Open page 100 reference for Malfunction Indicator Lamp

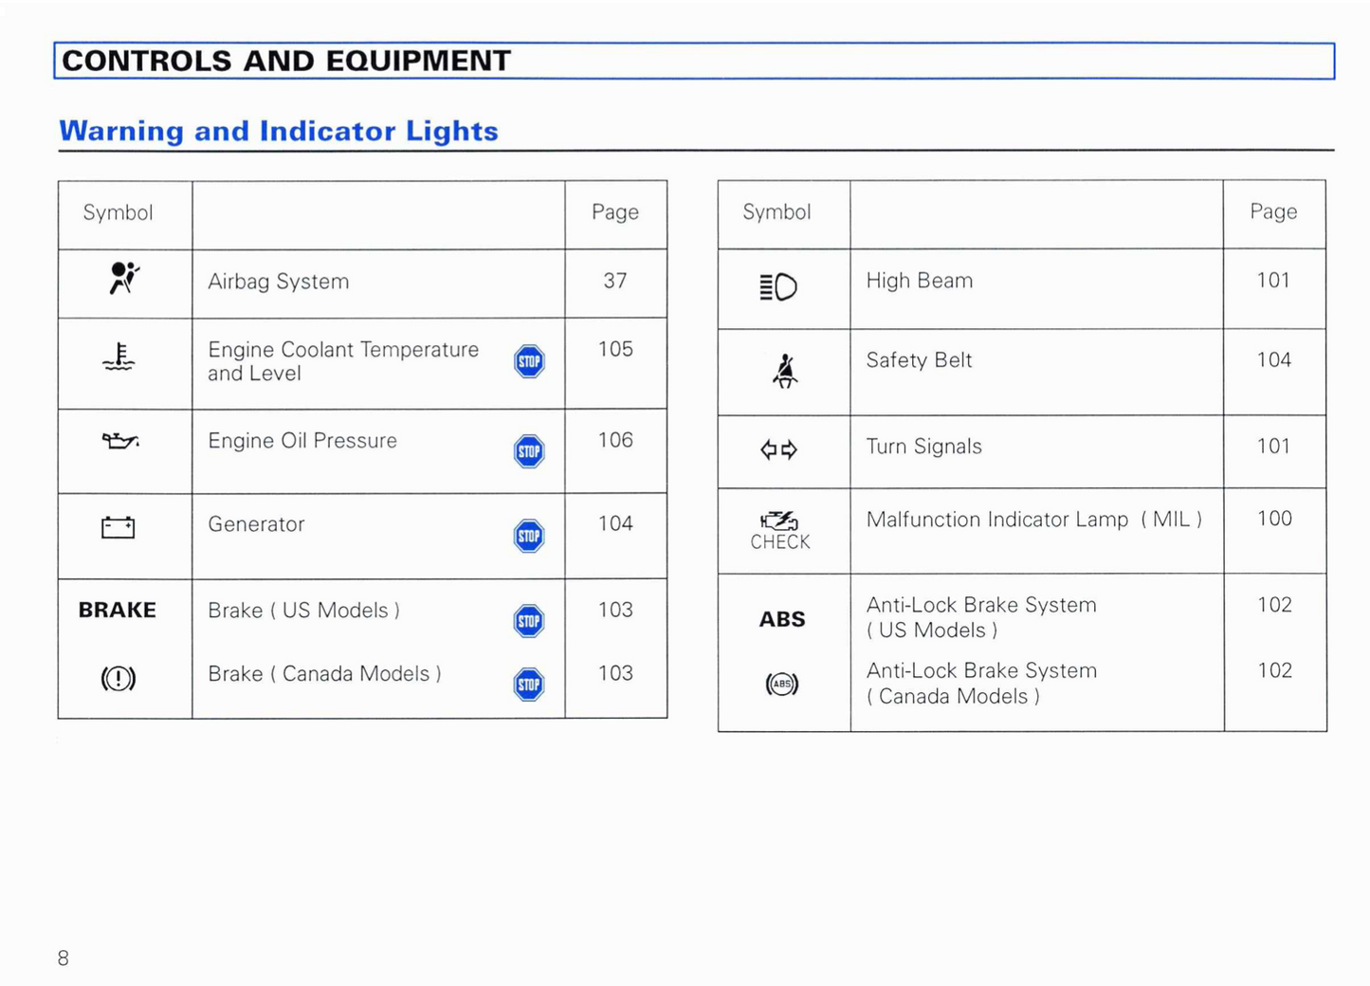1274,519
